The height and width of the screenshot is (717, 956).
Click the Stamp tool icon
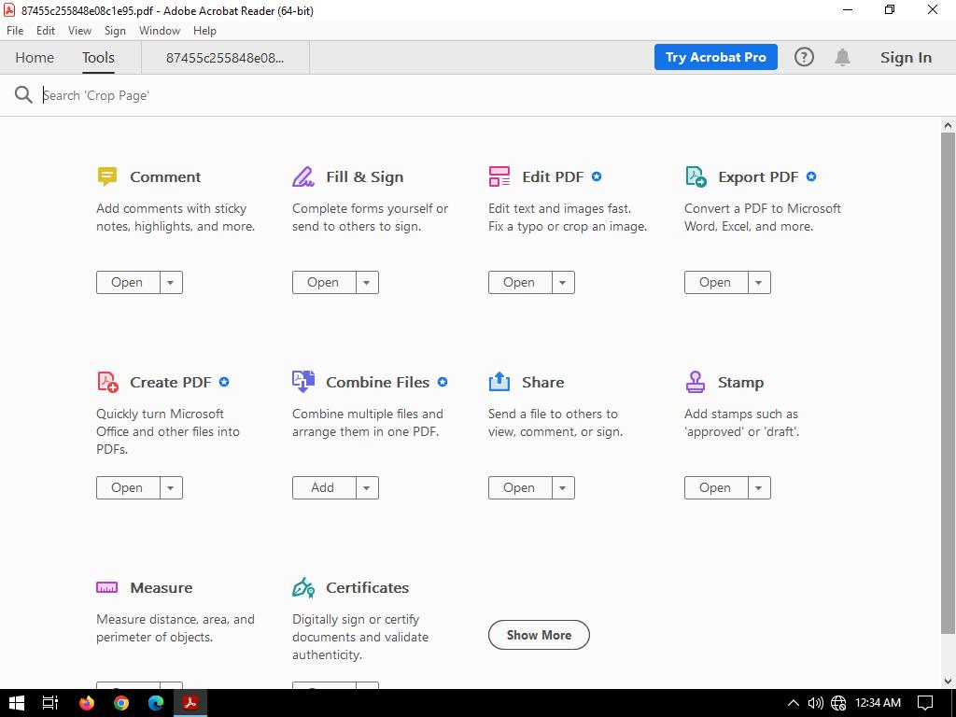click(x=695, y=382)
